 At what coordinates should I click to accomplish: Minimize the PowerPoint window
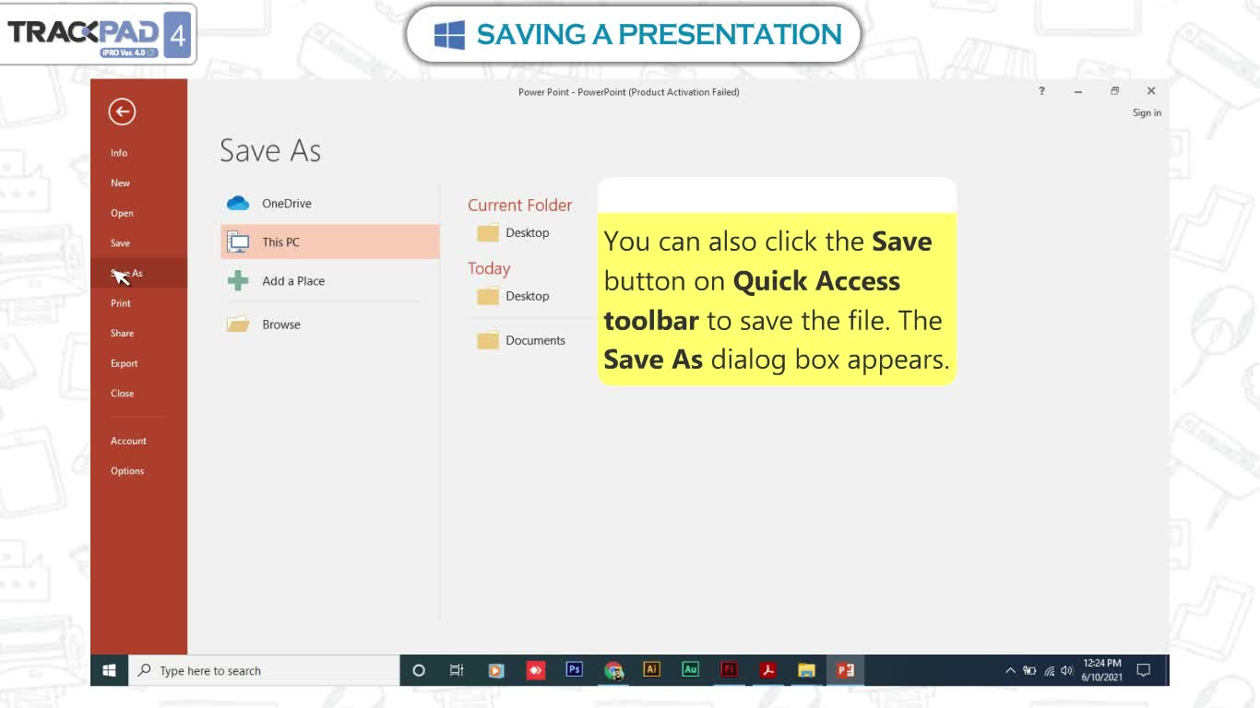coord(1077,91)
